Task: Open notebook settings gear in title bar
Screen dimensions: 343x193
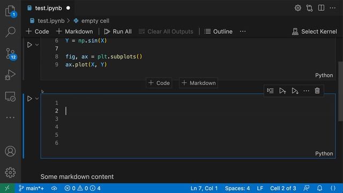Action: click(x=298, y=8)
